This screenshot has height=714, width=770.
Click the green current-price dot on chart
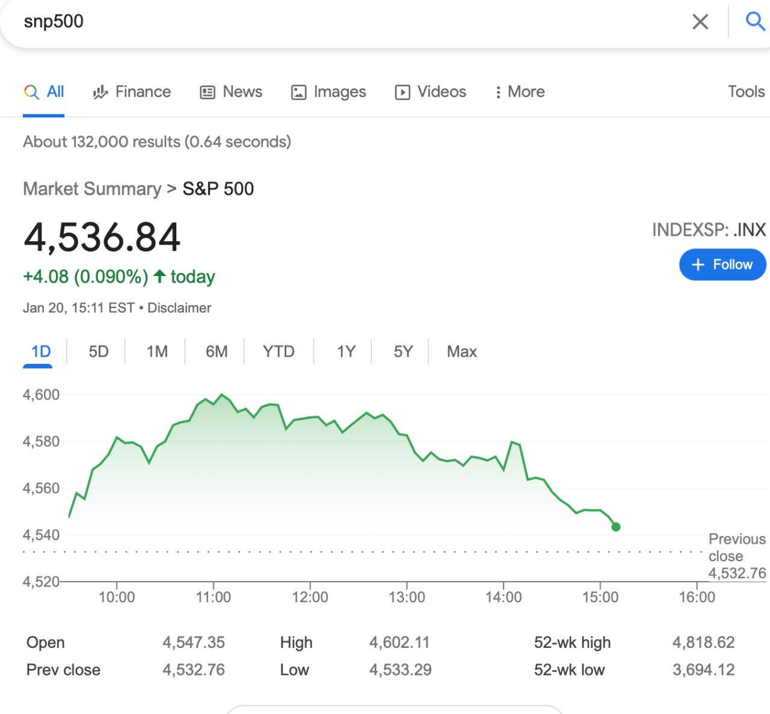pos(615,527)
